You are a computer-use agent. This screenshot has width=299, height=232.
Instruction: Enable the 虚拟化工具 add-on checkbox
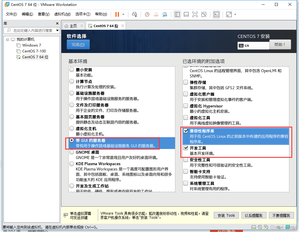[x=186, y=117]
